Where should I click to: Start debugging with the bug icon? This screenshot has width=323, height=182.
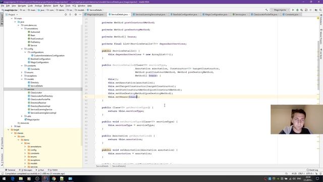(x=297, y=10)
